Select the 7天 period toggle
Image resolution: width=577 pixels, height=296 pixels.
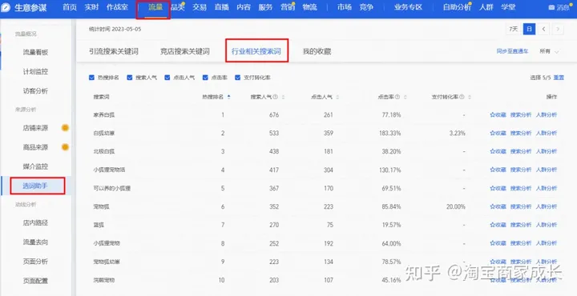click(514, 29)
